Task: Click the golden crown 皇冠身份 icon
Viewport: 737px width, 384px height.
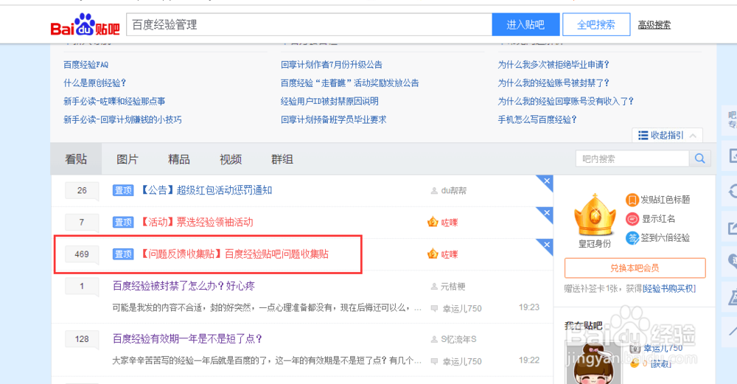Action: [595, 214]
